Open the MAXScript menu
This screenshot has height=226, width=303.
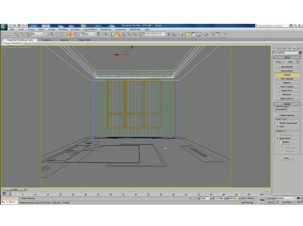(x=135, y=29)
